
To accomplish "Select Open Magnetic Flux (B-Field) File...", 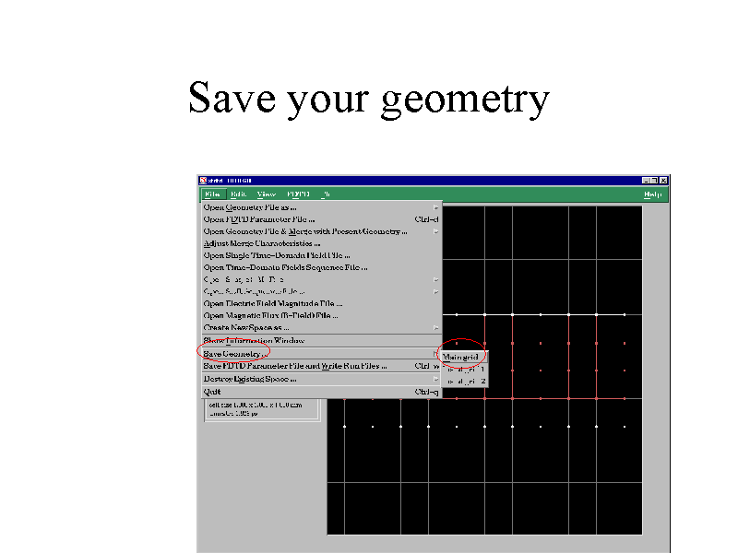I will (322, 316).
